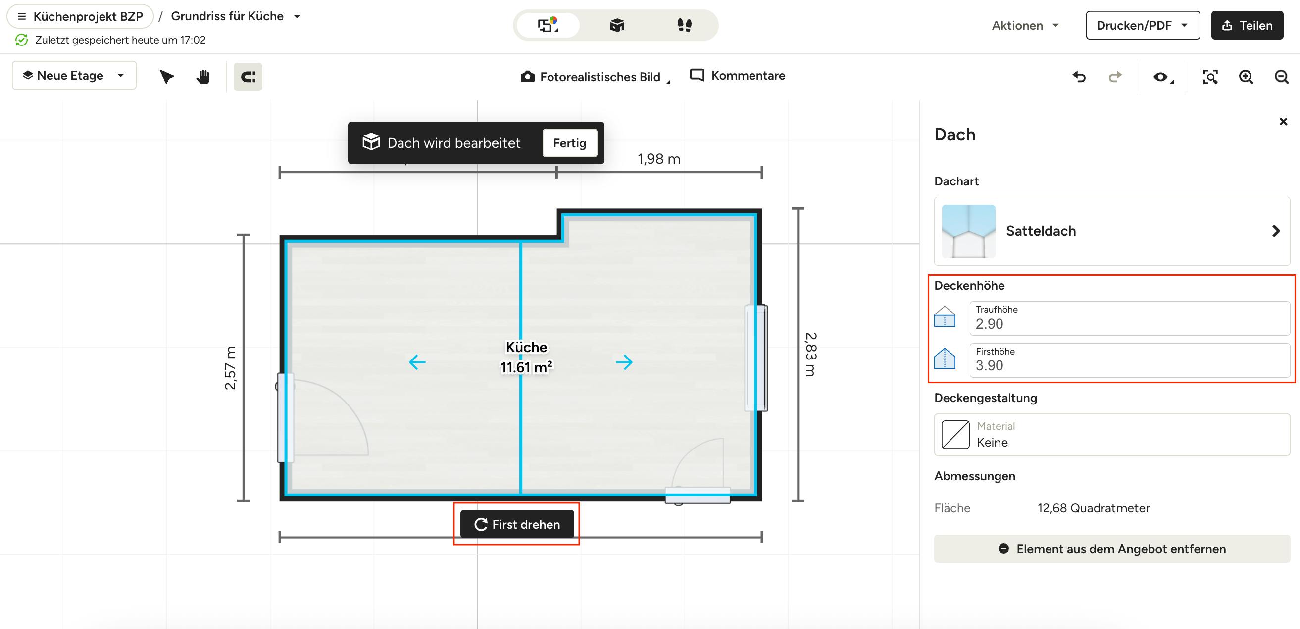Screen dimensions: 1300x629
Task: Click the Firsthöhe house icon
Action: click(945, 359)
